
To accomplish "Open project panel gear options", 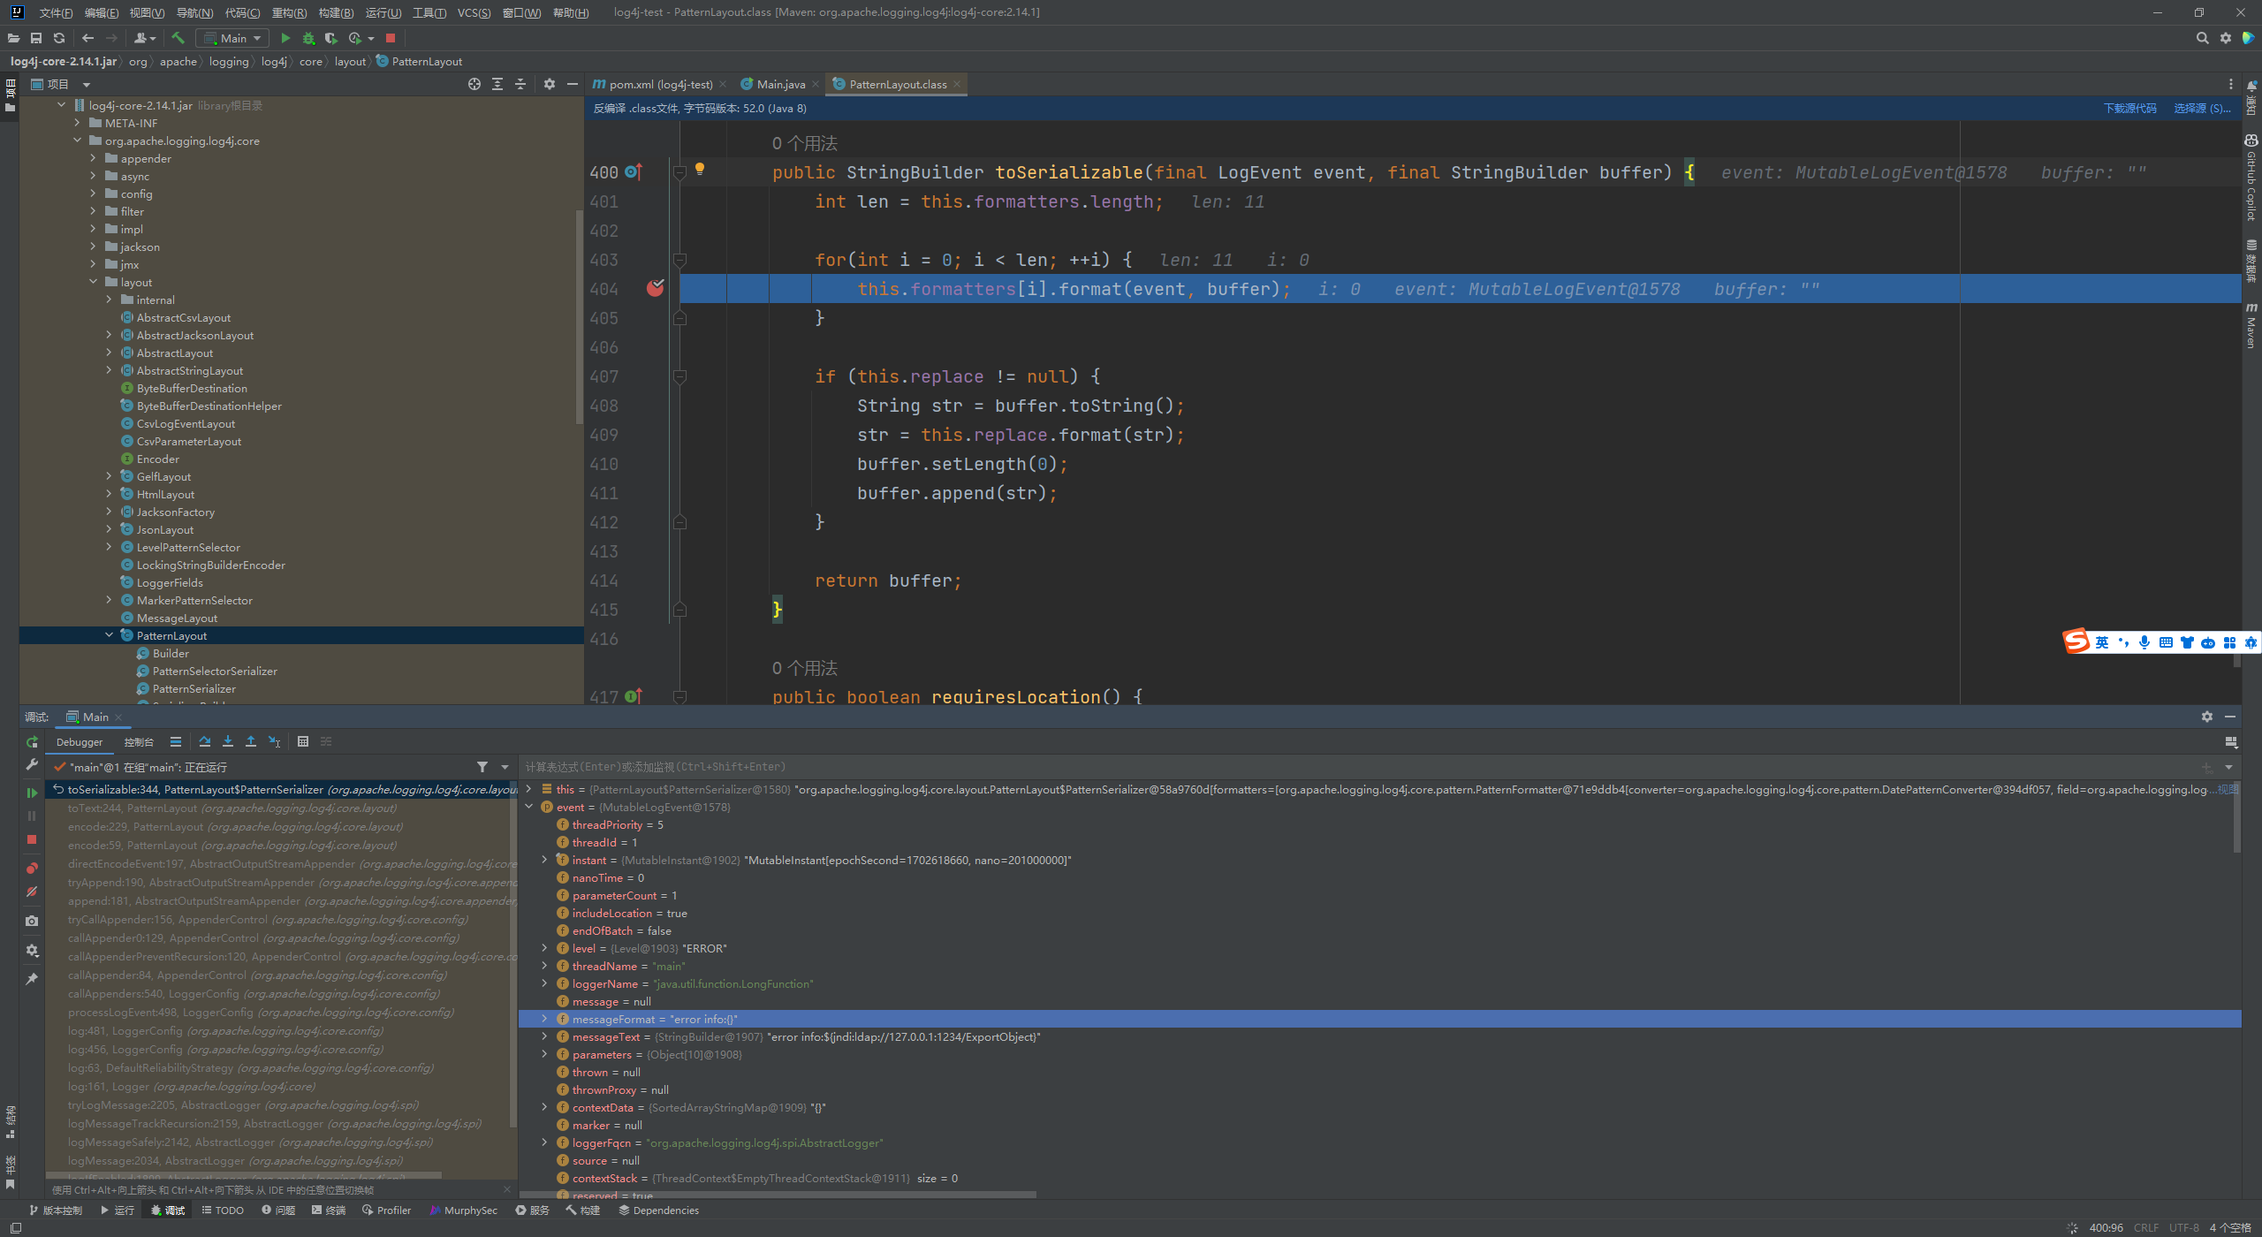I will tap(550, 84).
